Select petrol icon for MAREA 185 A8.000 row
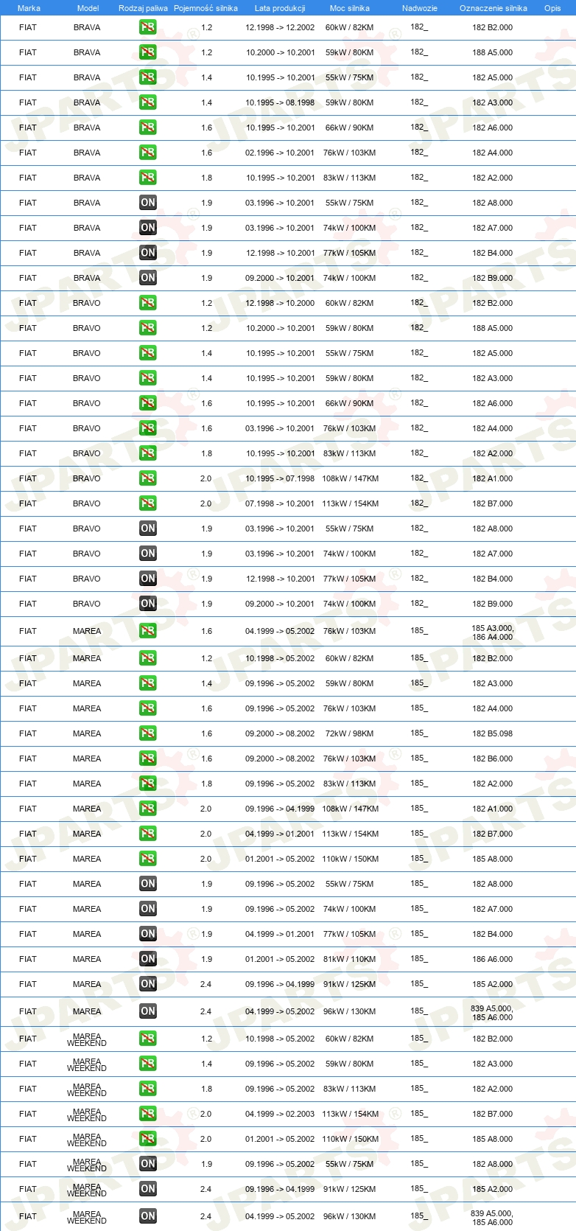This screenshot has width=576, height=1231. [148, 859]
